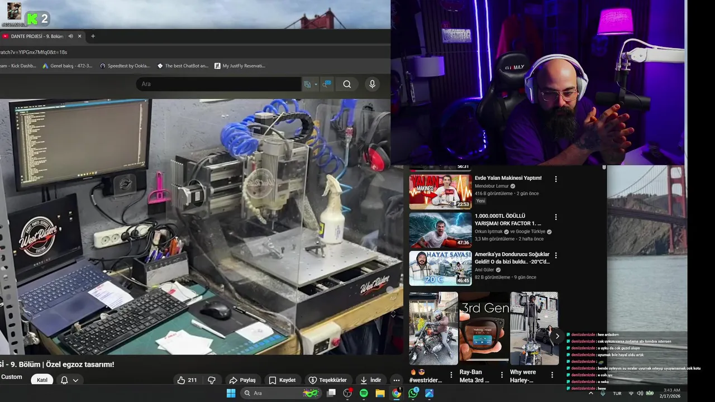Image resolution: width=715 pixels, height=402 pixels.
Task: Open the Photos app taskbar icon
Action: (429, 393)
